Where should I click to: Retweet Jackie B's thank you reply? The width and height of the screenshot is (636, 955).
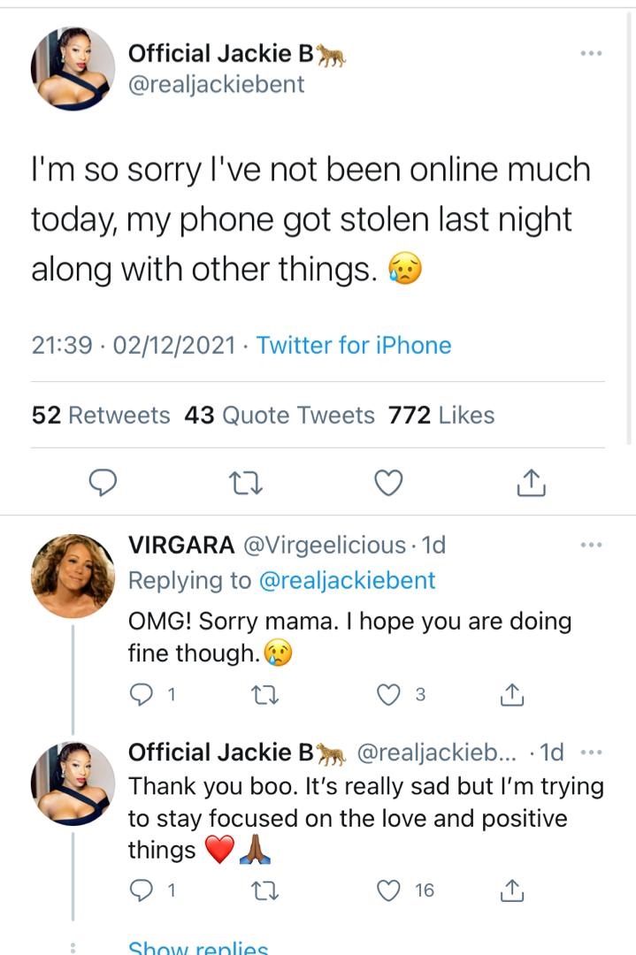point(264,890)
